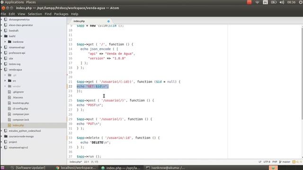Open the Edit menu
Screen dimensions: 303x170
[12, 14]
